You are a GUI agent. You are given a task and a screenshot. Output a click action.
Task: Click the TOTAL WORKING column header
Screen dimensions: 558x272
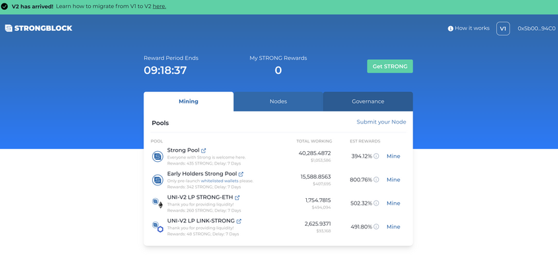[x=314, y=141]
